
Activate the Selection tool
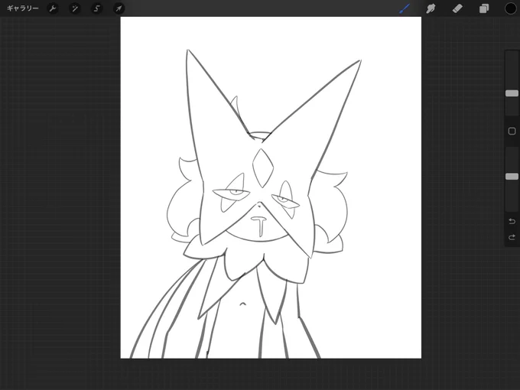(97, 8)
